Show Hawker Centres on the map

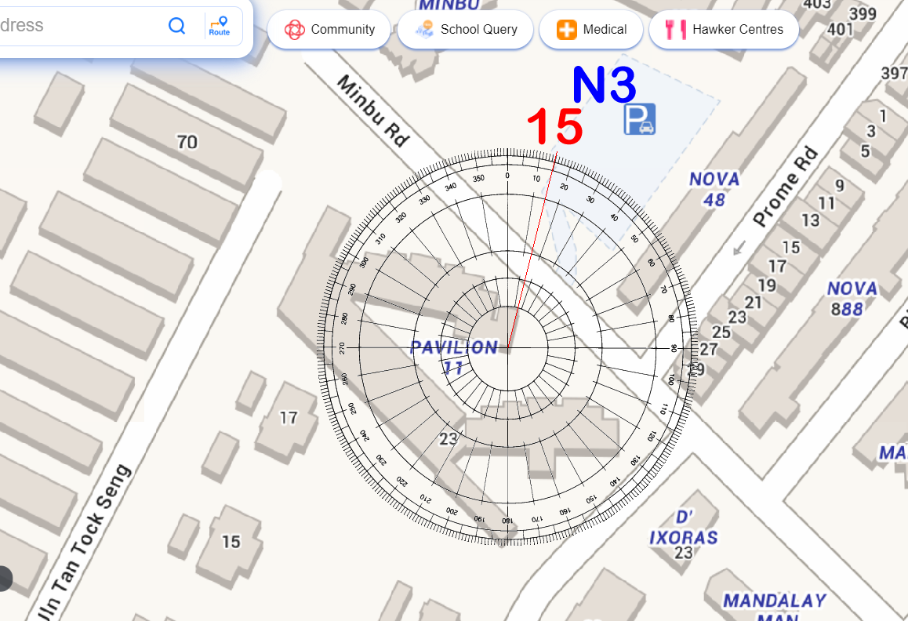click(x=724, y=30)
